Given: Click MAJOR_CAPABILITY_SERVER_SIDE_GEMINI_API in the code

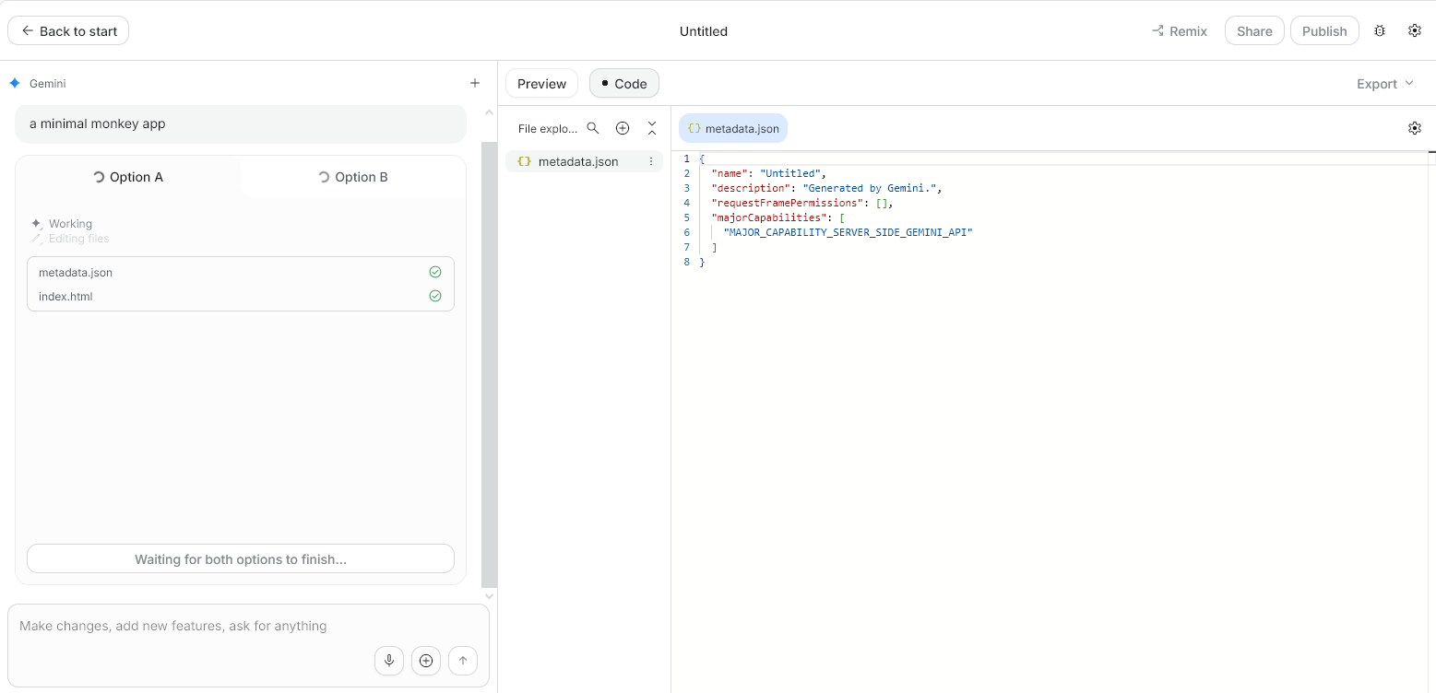Looking at the screenshot, I should pyautogui.click(x=849, y=232).
